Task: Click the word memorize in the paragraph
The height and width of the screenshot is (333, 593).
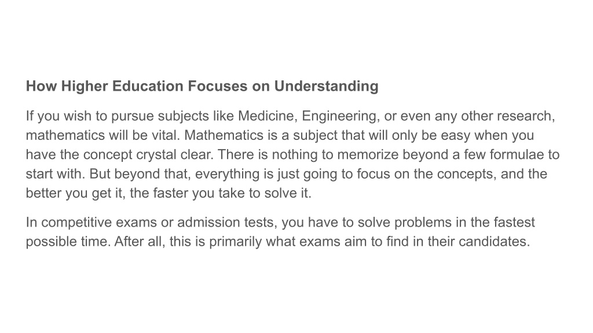Action: (368, 154)
